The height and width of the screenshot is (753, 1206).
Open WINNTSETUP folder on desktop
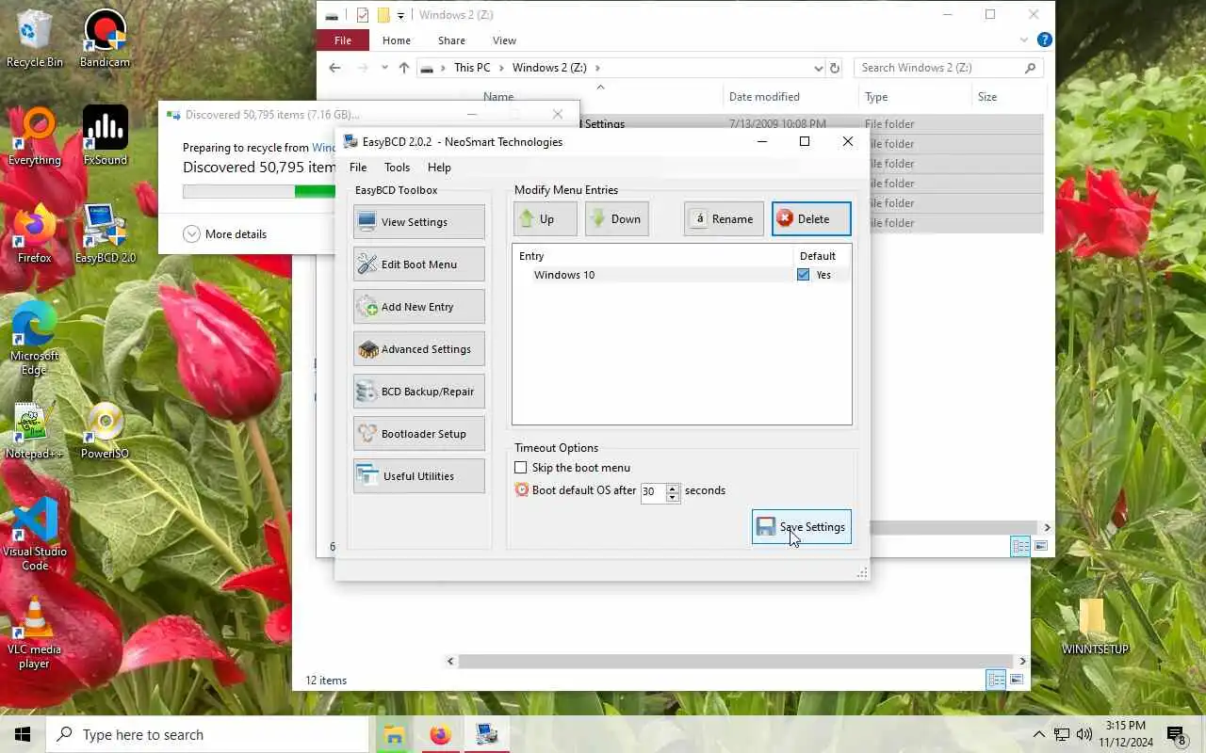(x=1095, y=626)
